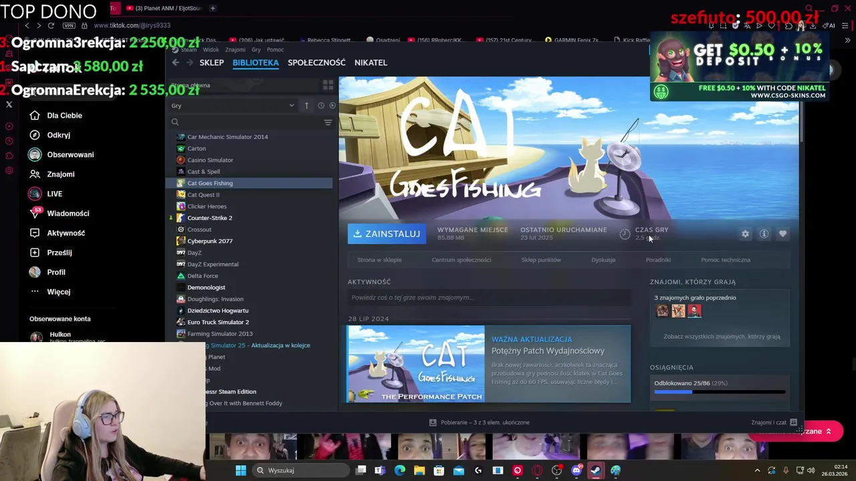
Task: Toggle the ready-to-play filter (play icon)
Action: pos(332,106)
